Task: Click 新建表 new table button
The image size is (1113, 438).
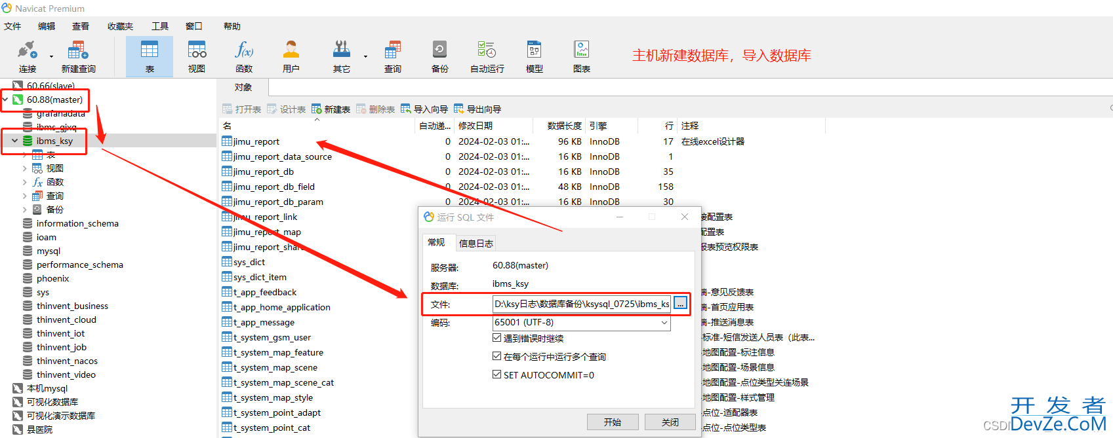Action: pos(331,109)
